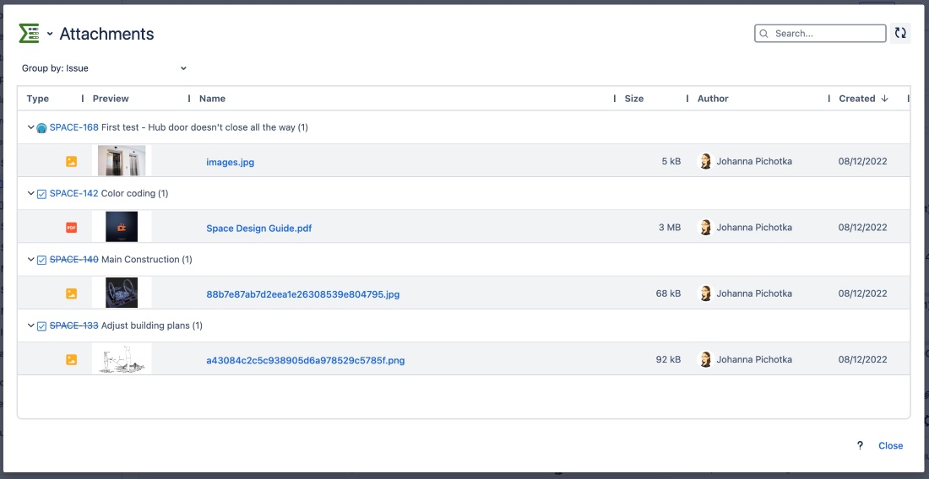Click the descending sort arrow on Created
The height and width of the screenshot is (479, 929).
(884, 99)
